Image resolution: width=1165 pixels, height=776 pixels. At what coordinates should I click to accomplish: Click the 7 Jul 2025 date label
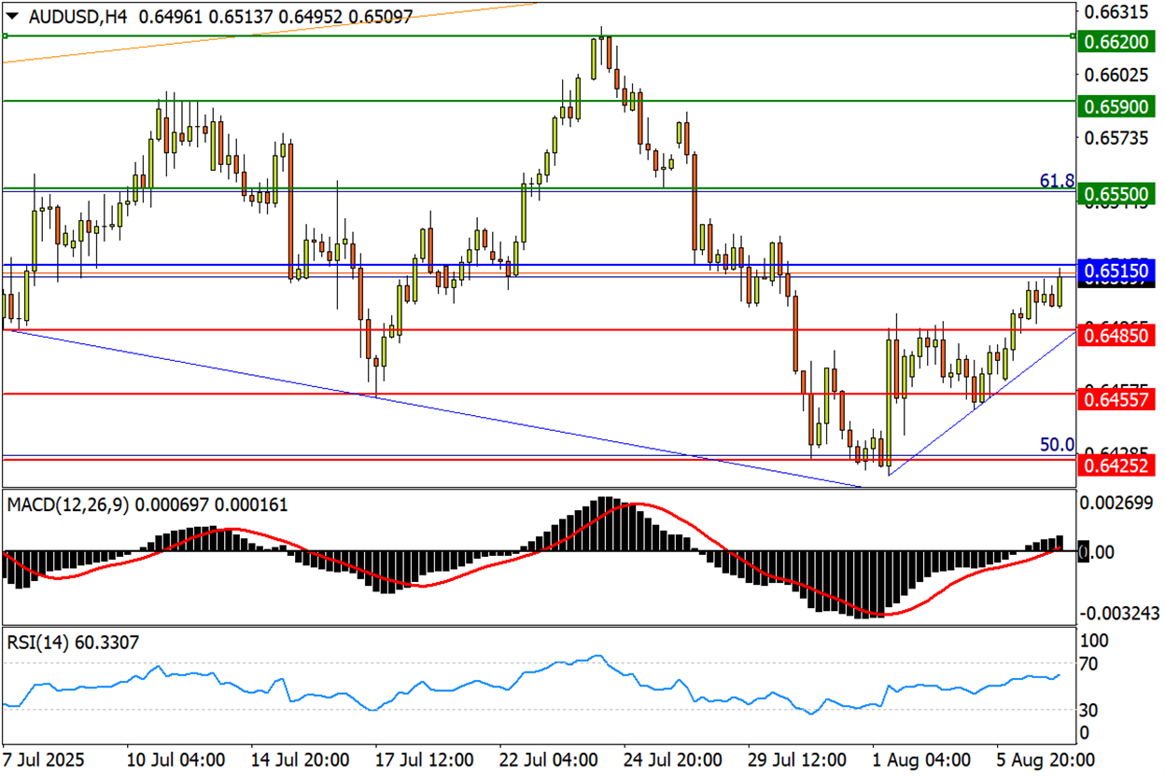pyautogui.click(x=46, y=759)
